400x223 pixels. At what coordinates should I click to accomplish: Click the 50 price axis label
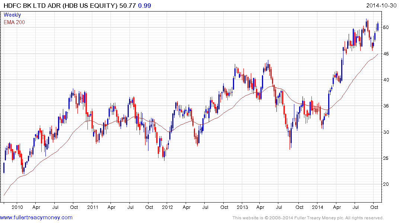click(x=386, y=28)
